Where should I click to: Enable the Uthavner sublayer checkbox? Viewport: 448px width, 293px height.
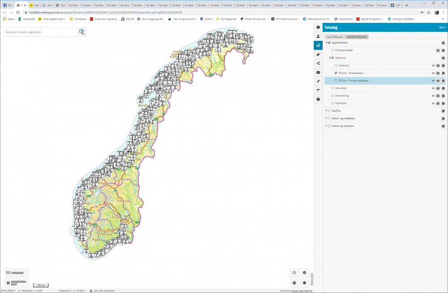(336, 65)
